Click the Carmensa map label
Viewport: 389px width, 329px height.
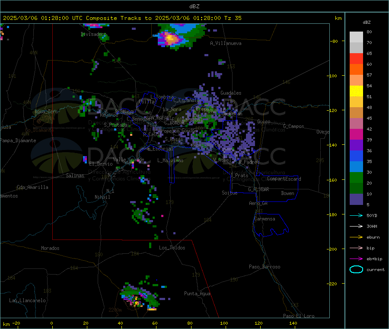[x=265, y=219]
